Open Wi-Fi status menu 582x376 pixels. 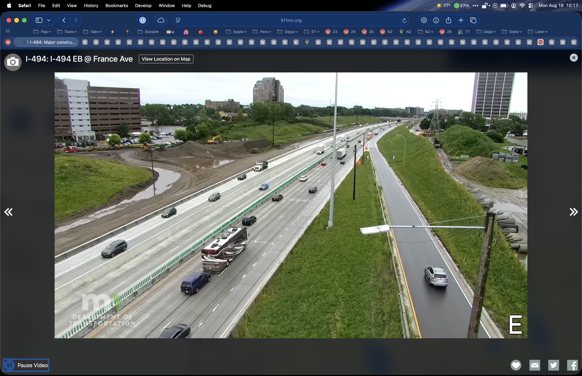coord(522,5)
